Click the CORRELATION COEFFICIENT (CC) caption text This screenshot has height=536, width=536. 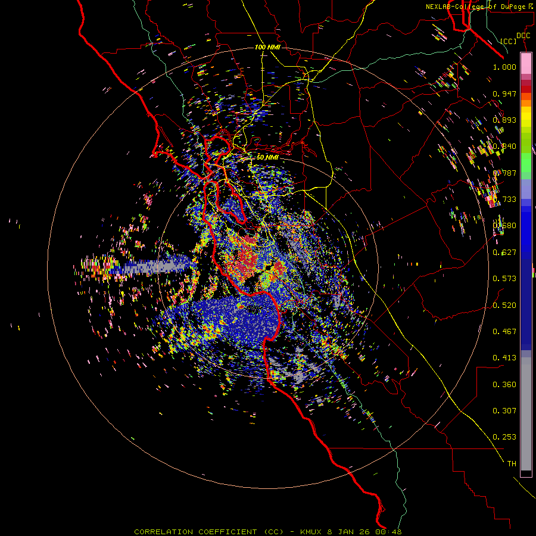coord(208,532)
